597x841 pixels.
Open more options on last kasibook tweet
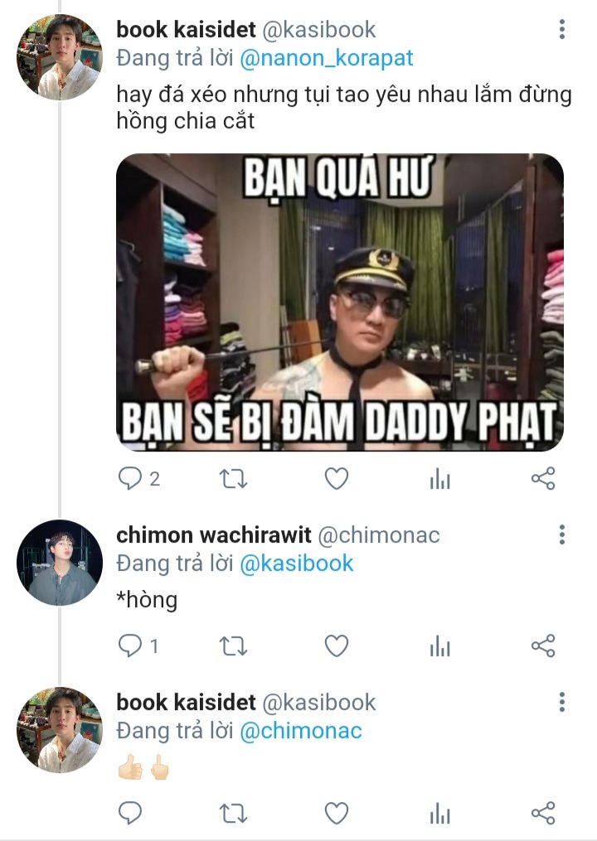pos(562,702)
